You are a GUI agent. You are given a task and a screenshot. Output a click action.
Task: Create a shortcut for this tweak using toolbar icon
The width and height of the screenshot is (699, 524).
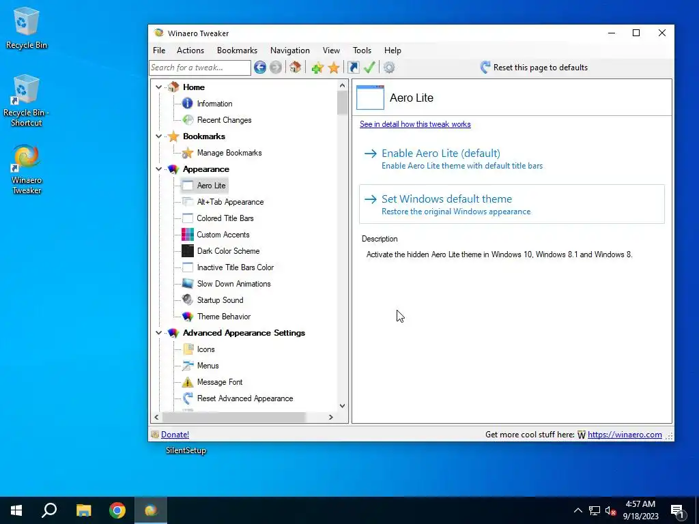pyautogui.click(x=353, y=68)
